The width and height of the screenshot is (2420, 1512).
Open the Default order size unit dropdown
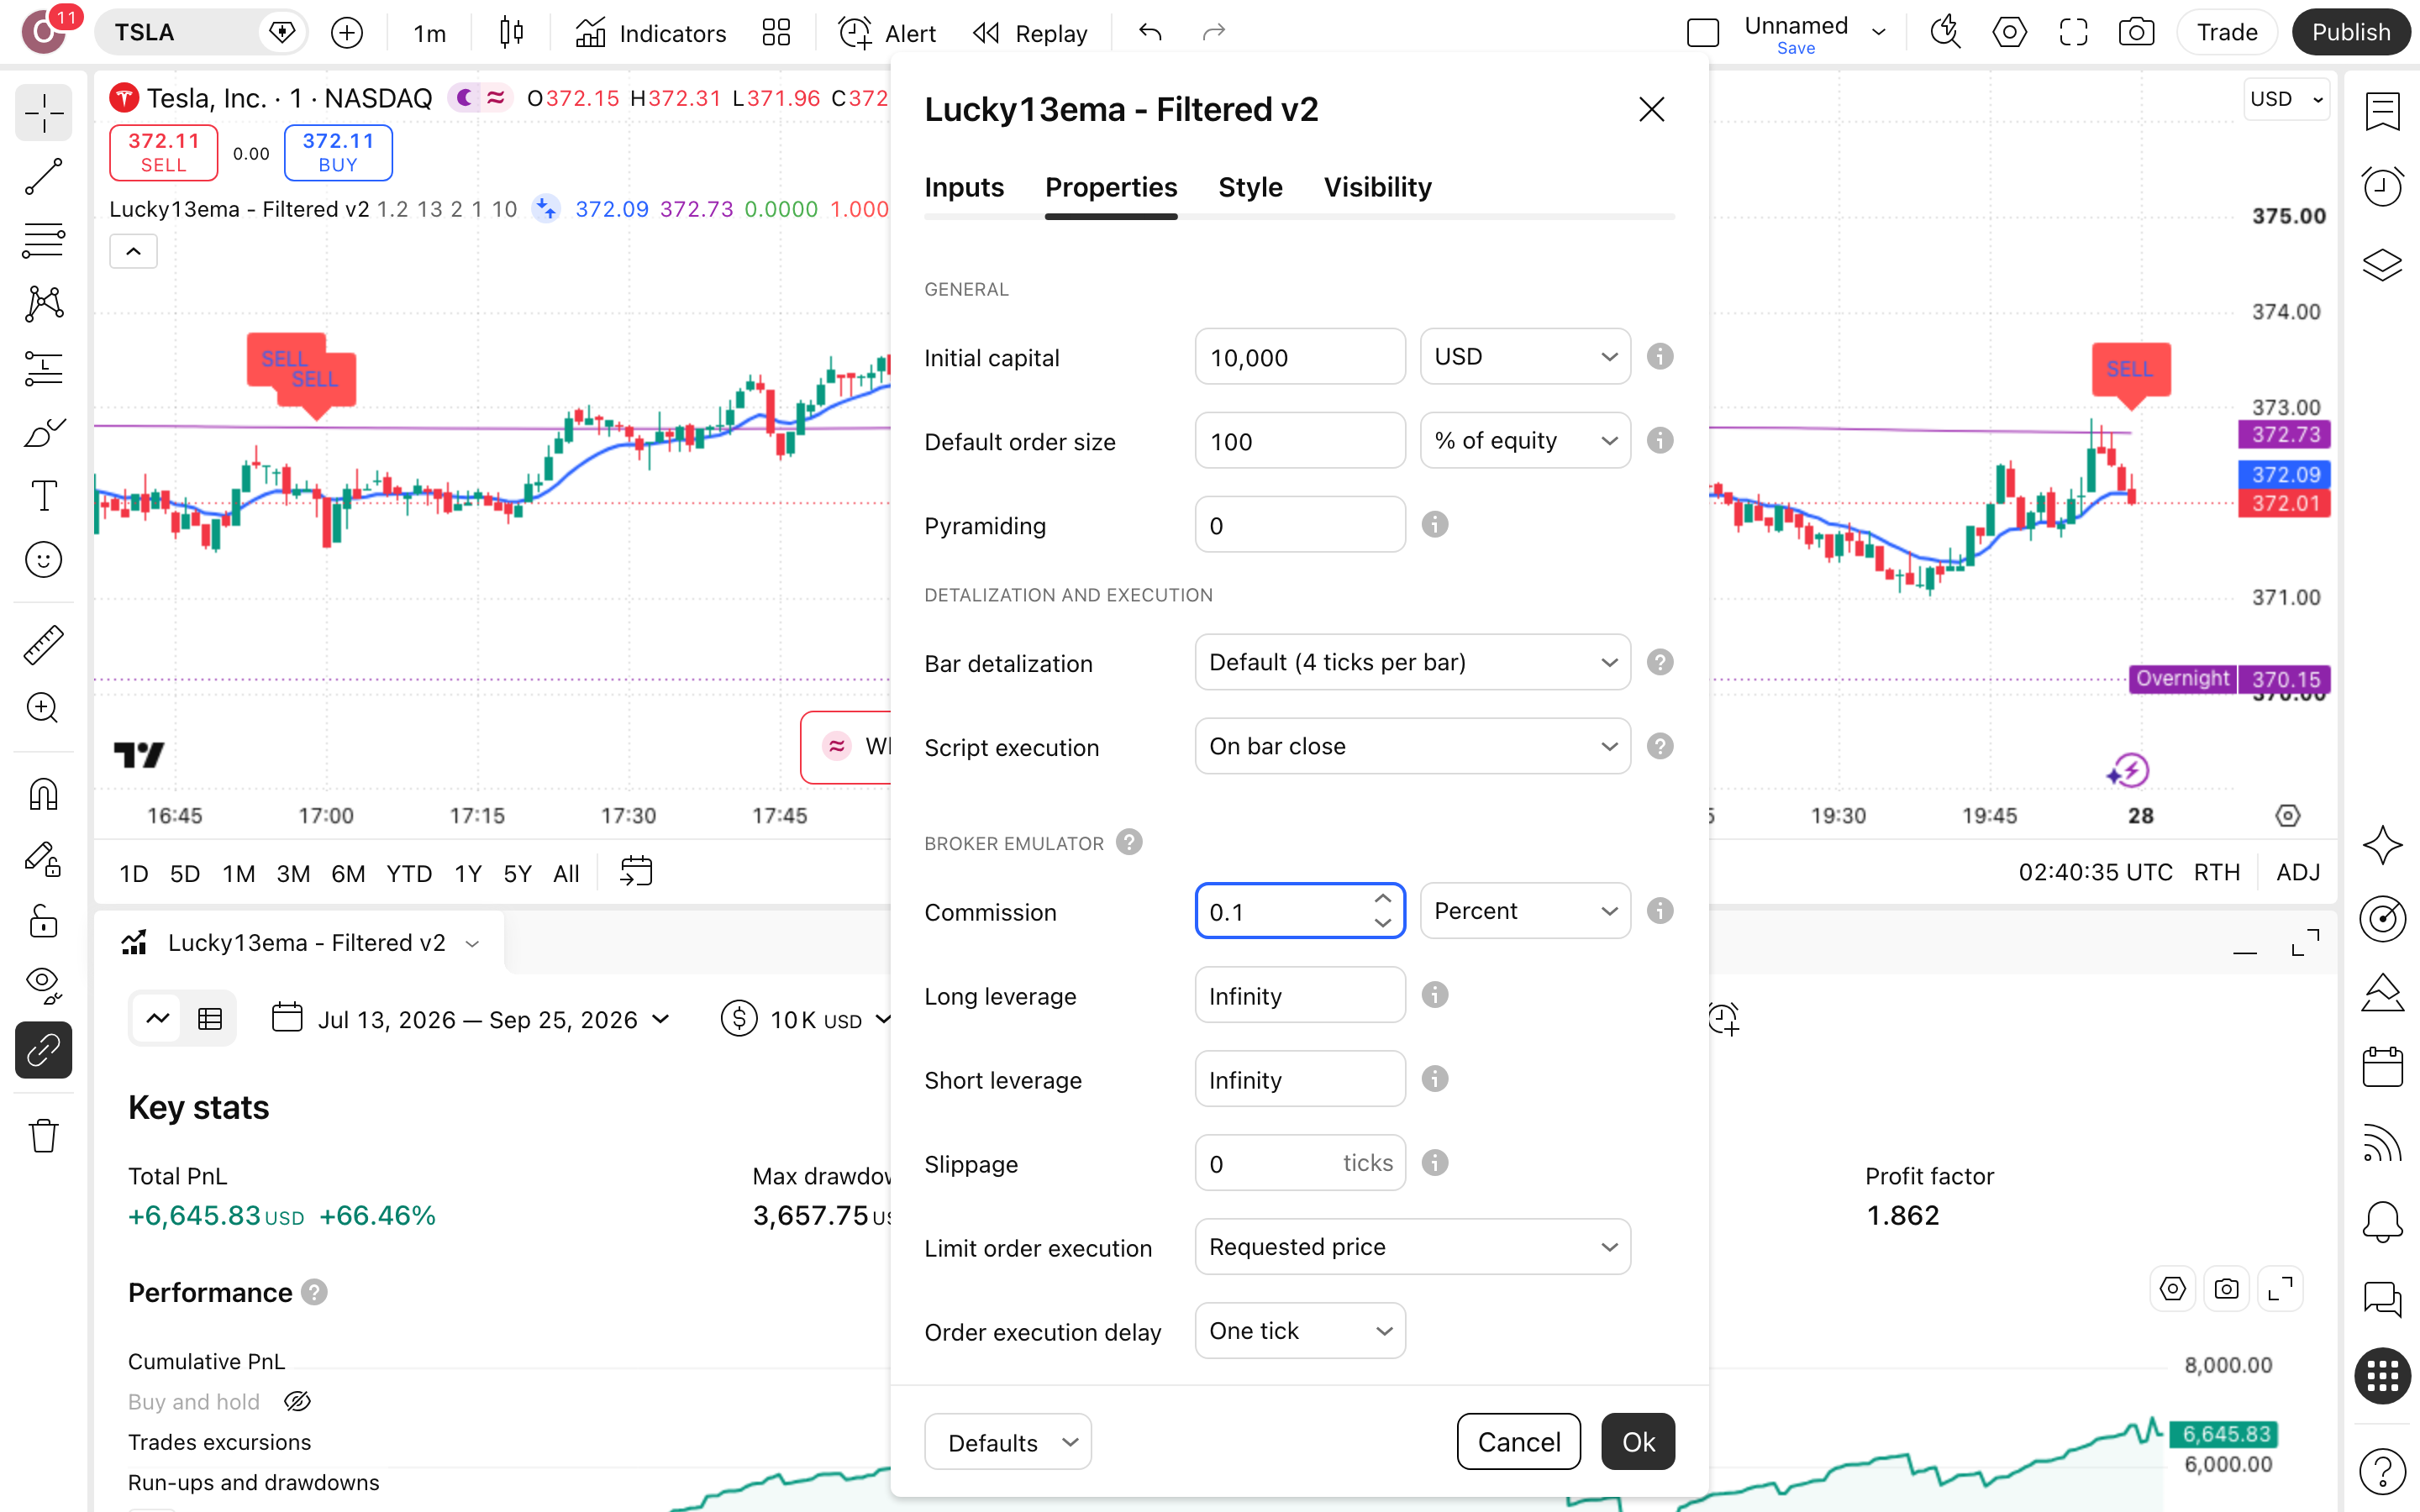1525,441
